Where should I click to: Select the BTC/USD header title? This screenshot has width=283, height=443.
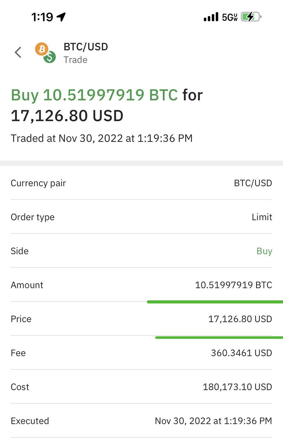(86, 47)
